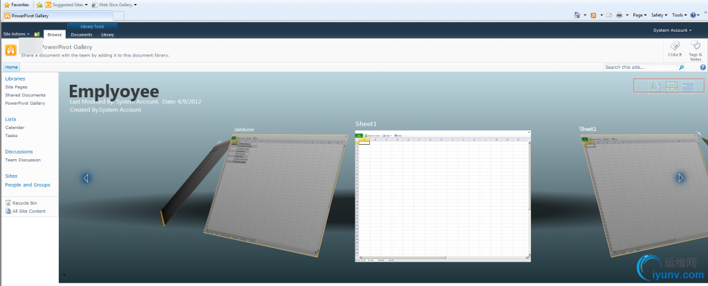Open the Site Actions menu
Viewport: 708px width, 286px height.
tap(17, 34)
